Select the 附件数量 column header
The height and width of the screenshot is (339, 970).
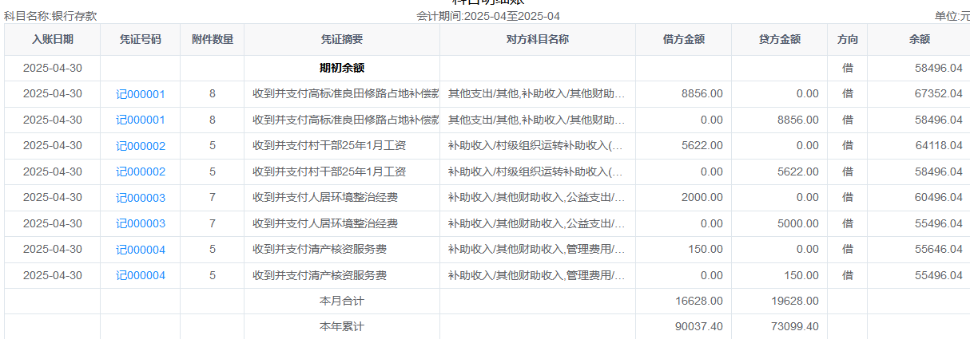(213, 39)
